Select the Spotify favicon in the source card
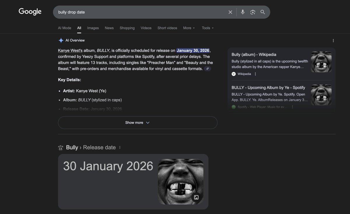Screen dimensions: 350x214 [234, 107]
